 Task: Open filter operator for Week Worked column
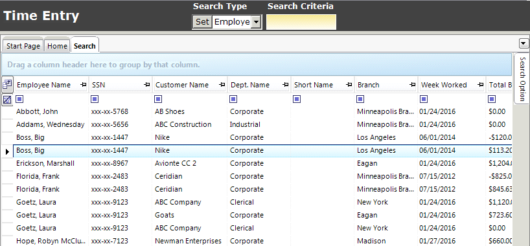tap(424, 99)
